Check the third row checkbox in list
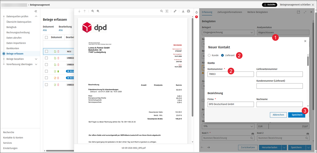 point(46,65)
